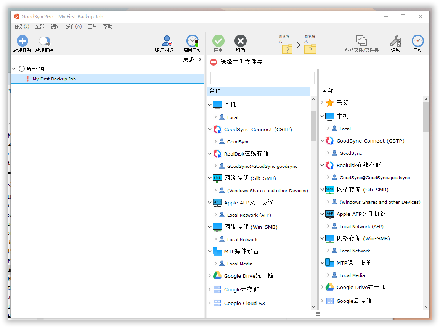Image resolution: width=440 pixels, height=328 pixels.
Task: Click the left browse-mode folder icon
Action: tap(287, 49)
